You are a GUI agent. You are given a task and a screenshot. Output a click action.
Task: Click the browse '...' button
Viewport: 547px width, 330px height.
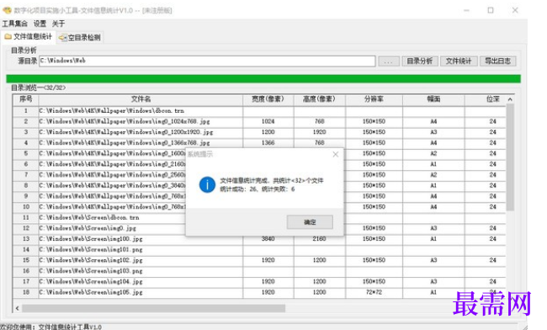coord(389,61)
